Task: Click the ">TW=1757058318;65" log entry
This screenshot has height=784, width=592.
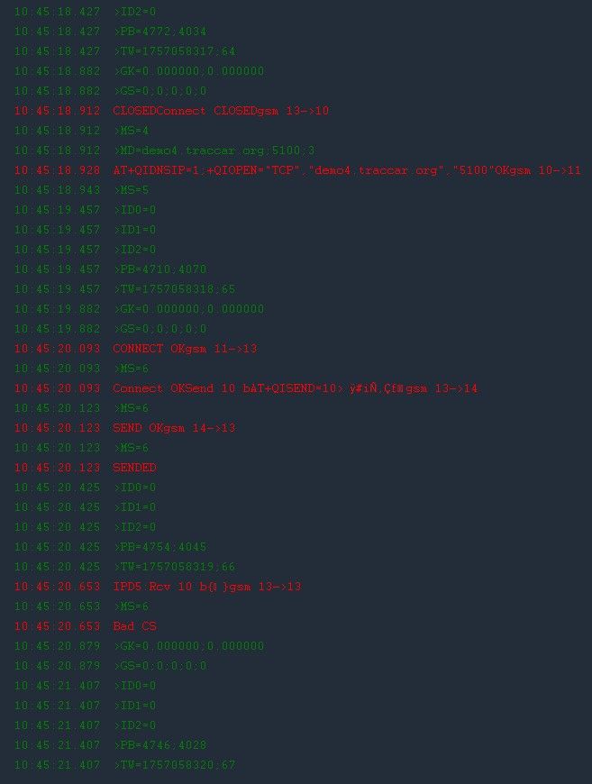Action: 174,289
